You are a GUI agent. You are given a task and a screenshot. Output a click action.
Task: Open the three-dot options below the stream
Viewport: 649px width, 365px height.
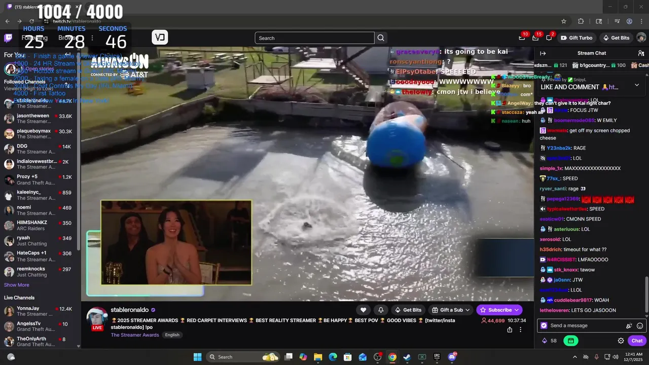(520, 330)
